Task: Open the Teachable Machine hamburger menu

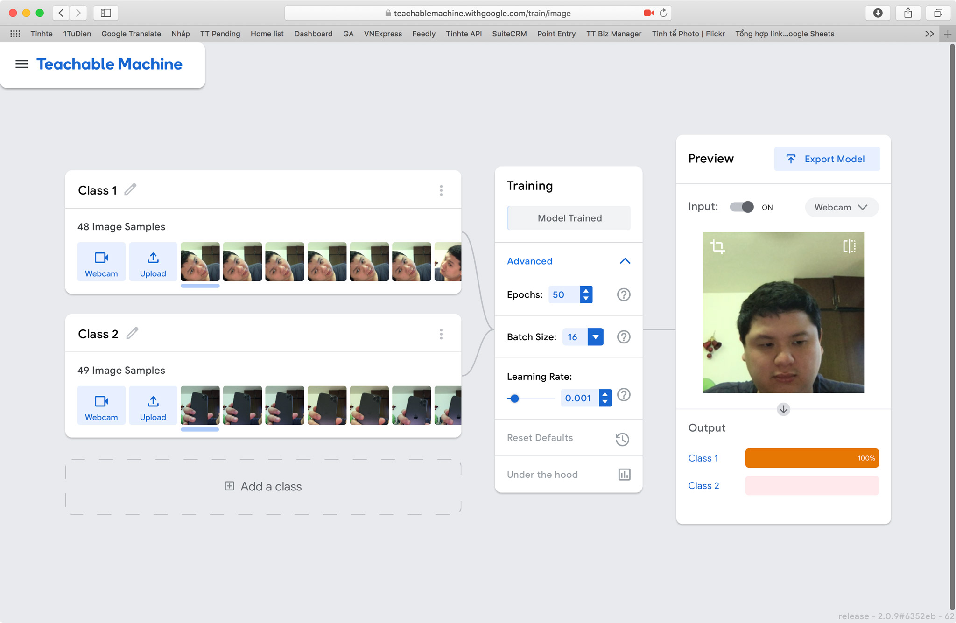Action: coord(21,64)
